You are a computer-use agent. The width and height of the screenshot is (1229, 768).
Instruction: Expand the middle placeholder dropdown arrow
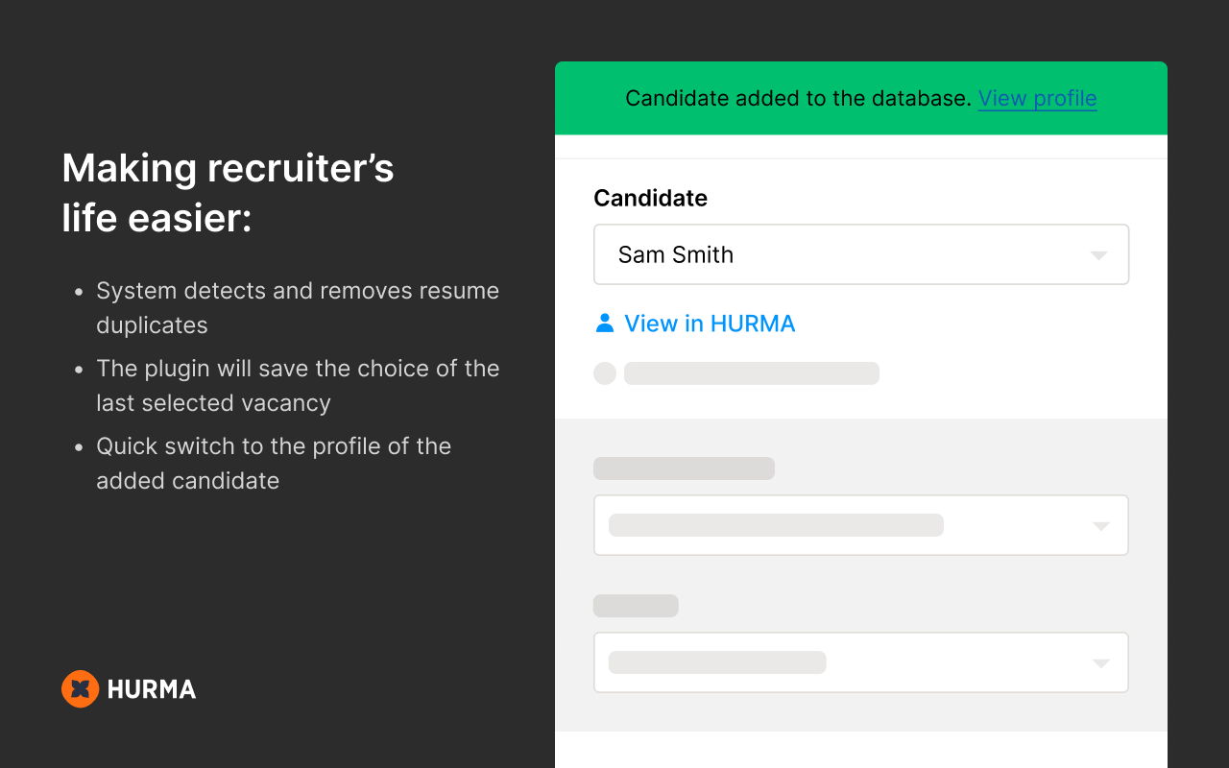coord(1101,526)
